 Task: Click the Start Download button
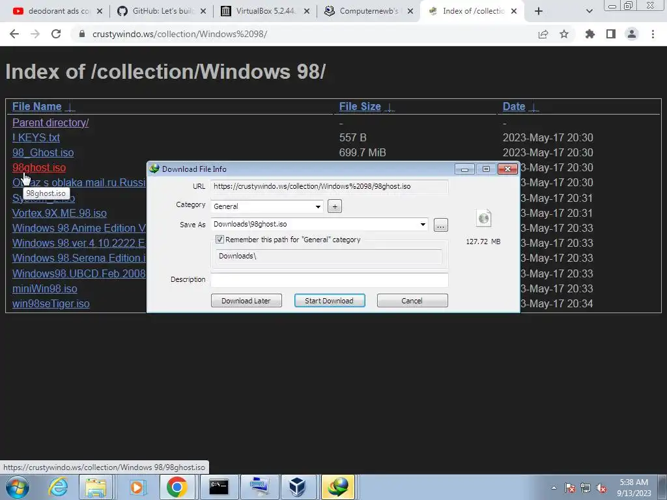point(330,301)
